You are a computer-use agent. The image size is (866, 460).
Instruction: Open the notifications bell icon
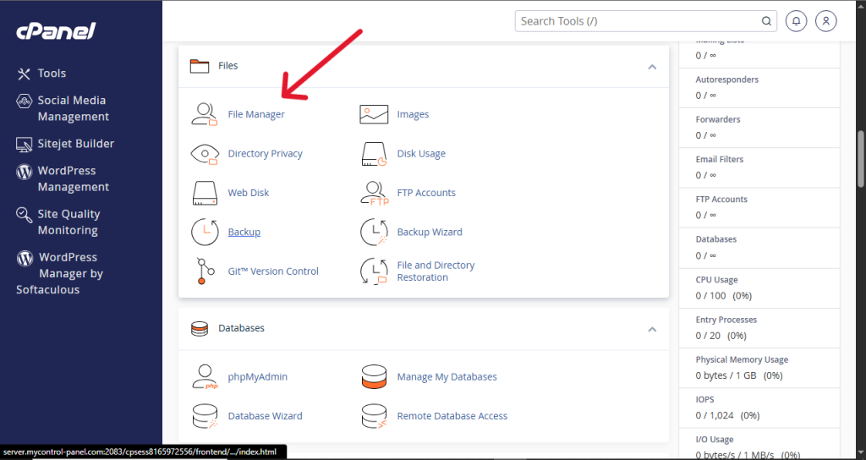(x=797, y=21)
